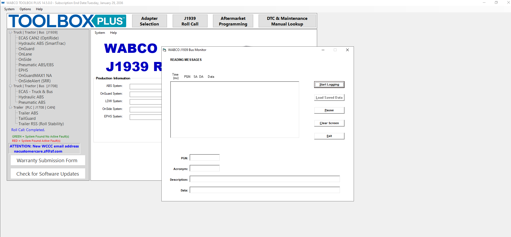Viewport: 511px width, 237px height.
Task: Select Trailer RSS (Roll Stability)
Action: click(x=41, y=124)
